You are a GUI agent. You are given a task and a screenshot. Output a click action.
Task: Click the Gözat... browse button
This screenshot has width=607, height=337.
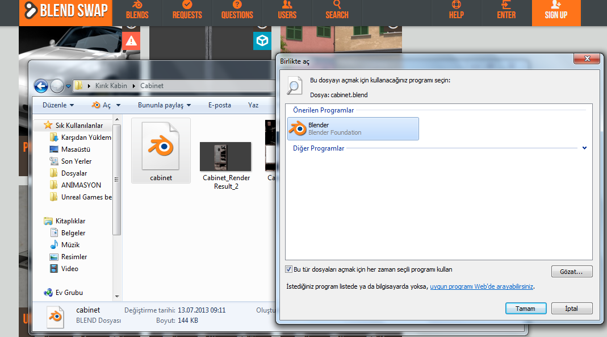(572, 272)
